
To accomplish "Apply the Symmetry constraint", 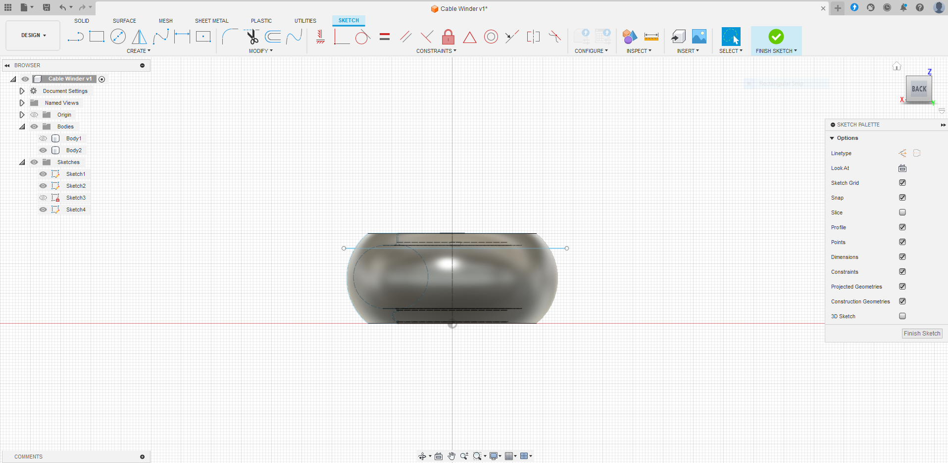I will click(533, 37).
